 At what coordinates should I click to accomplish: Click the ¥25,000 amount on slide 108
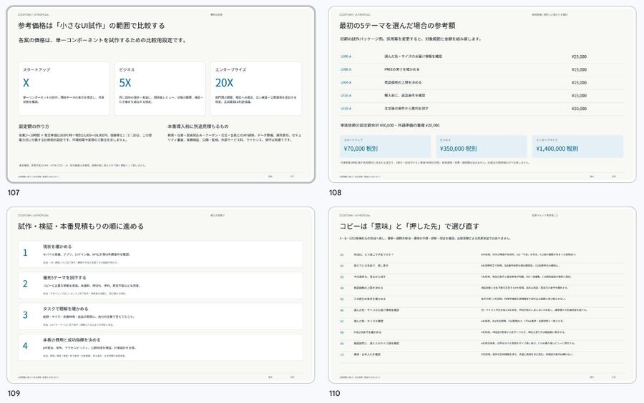[579, 56]
